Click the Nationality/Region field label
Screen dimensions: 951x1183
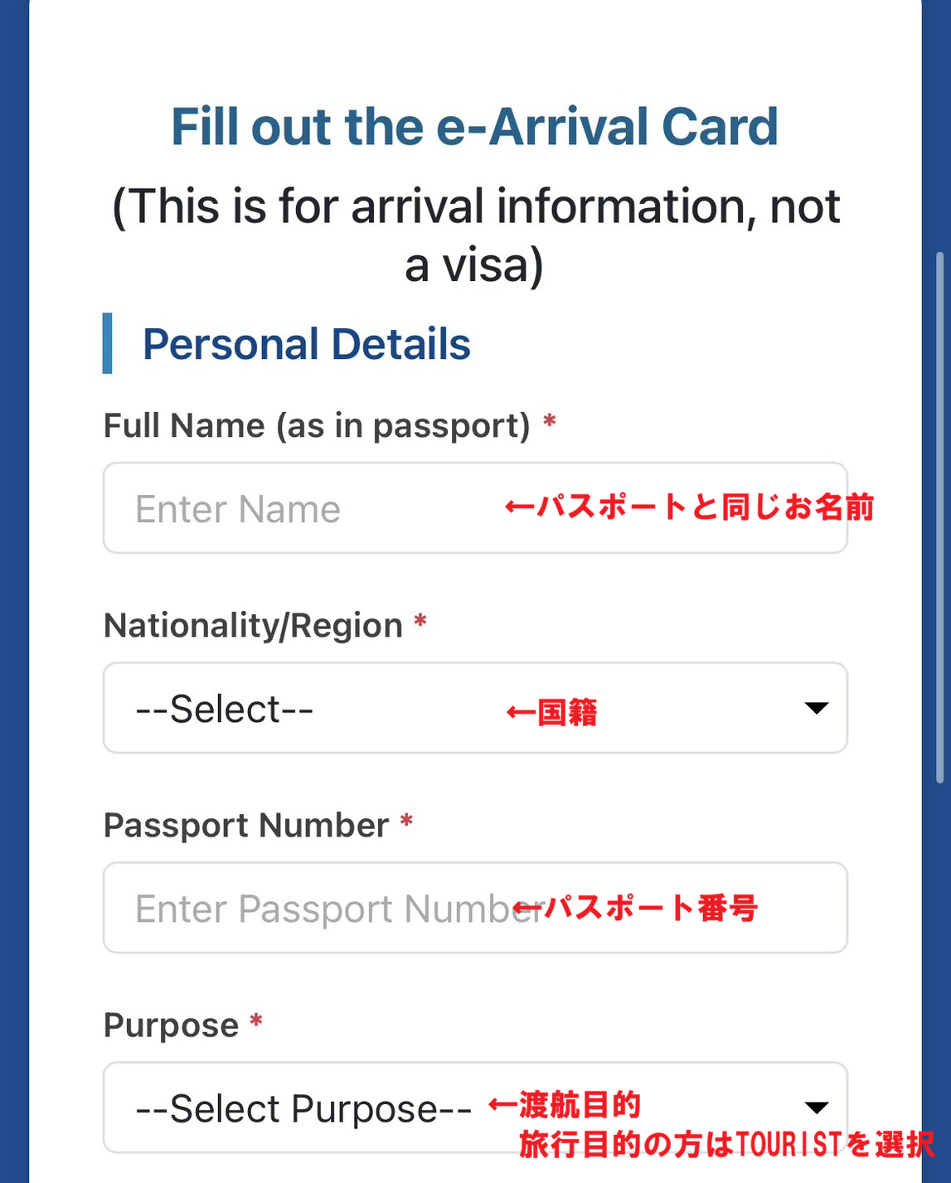pyautogui.click(x=253, y=626)
